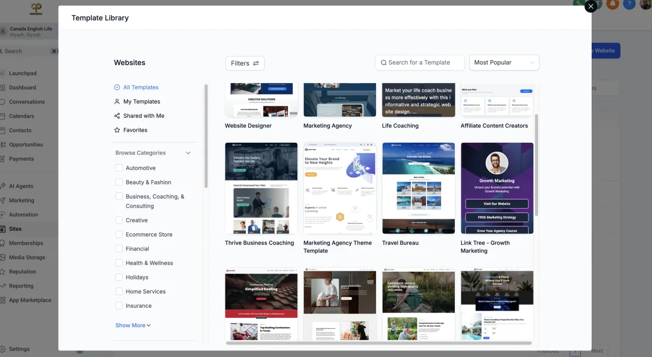652x357 pixels.
Task: Click the person icon beside My Templates
Action: [x=117, y=101]
